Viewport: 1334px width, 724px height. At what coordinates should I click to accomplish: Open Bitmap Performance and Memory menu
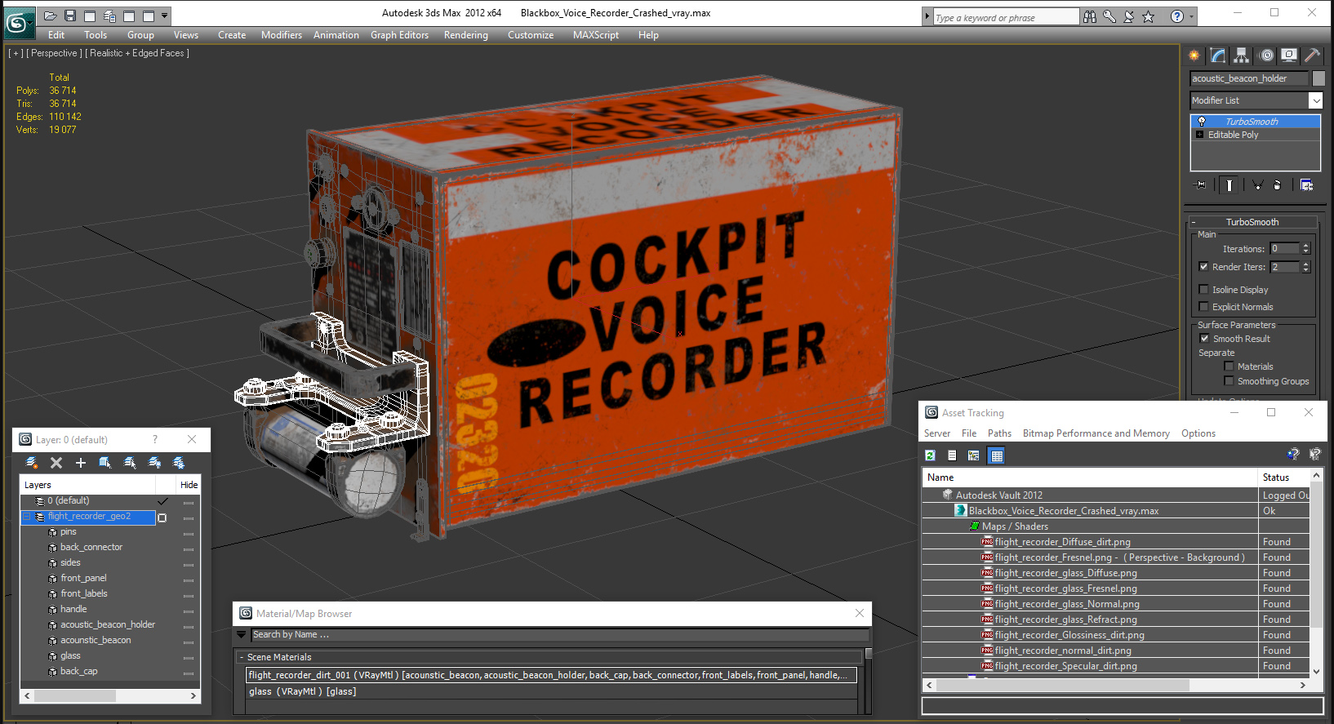(x=1096, y=433)
